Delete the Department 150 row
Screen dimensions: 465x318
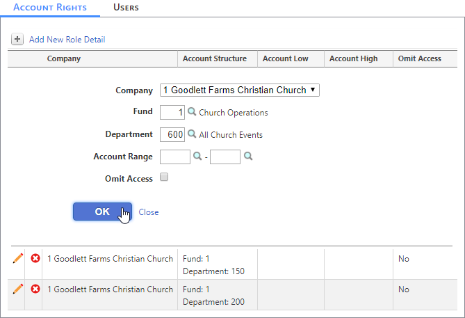coord(35,259)
